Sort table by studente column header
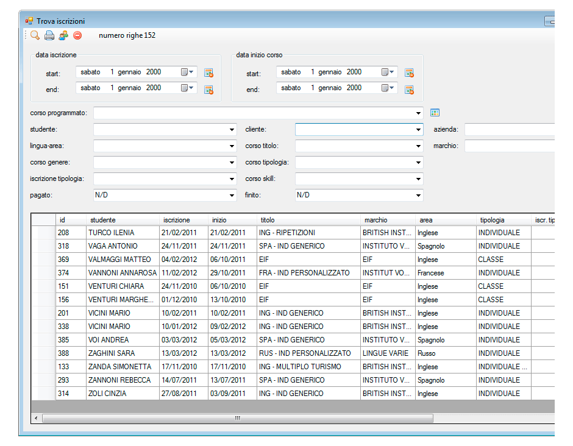Screen dimensions: 573x446 click(123, 220)
